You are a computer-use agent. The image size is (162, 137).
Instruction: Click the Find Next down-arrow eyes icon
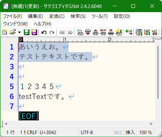pos(88,32)
